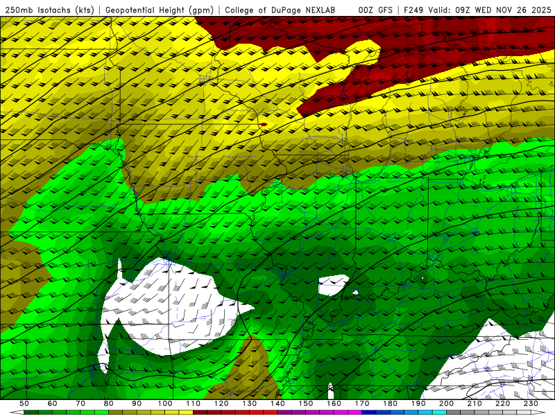Click the '200' label on the color scale

point(446,404)
